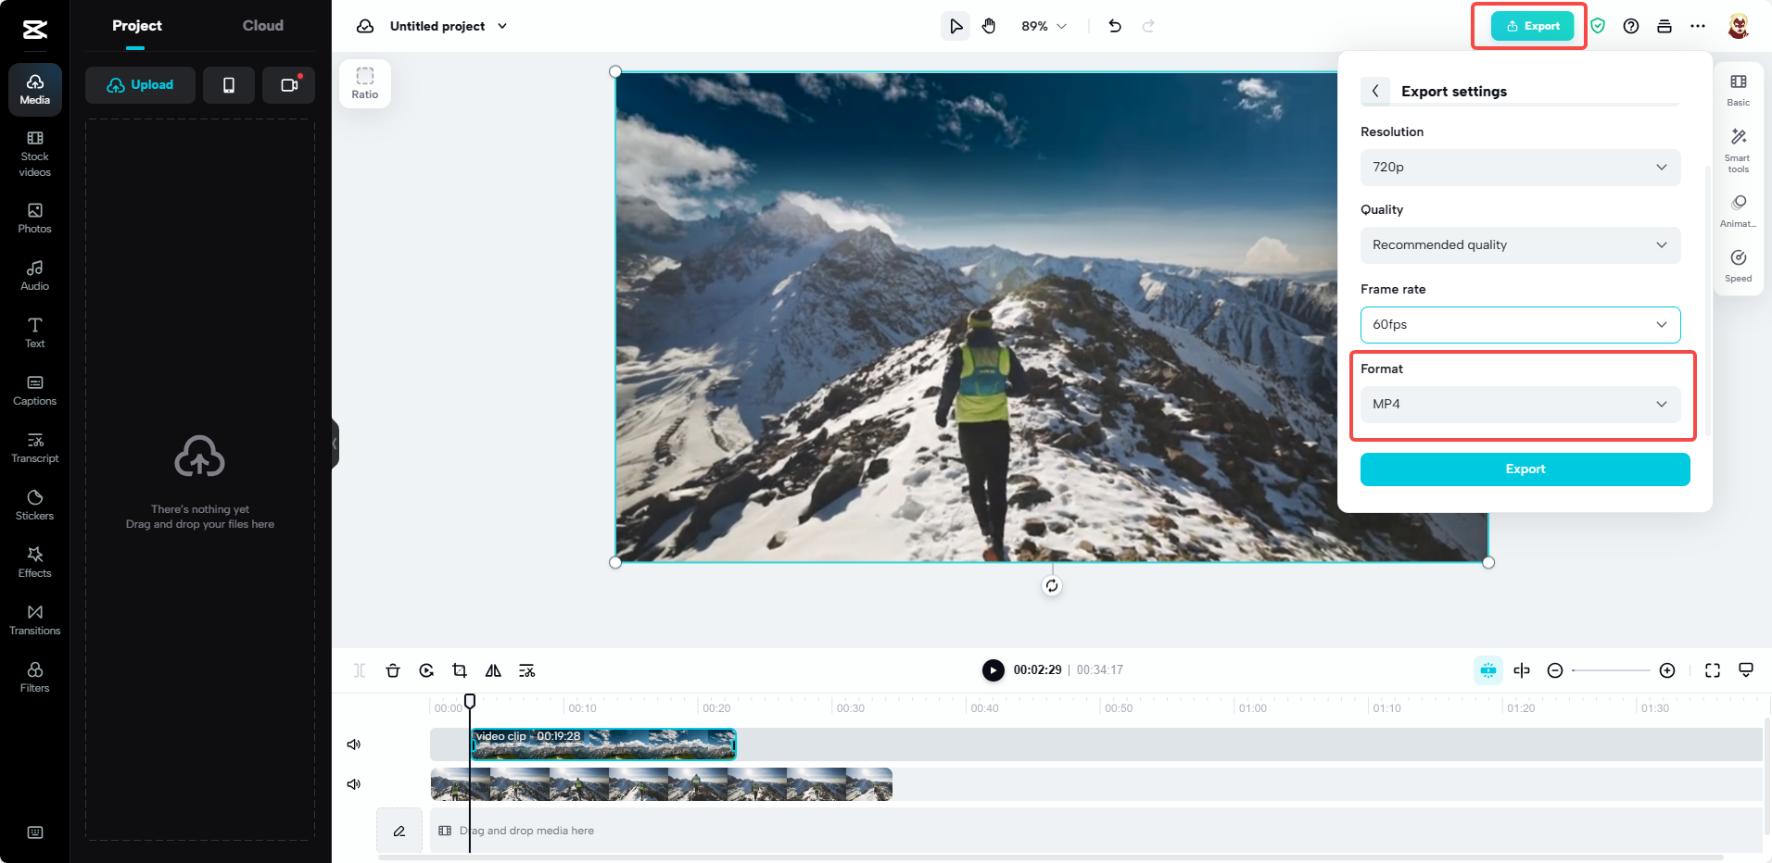Adjust the timeline zoom slider

(x=1611, y=670)
